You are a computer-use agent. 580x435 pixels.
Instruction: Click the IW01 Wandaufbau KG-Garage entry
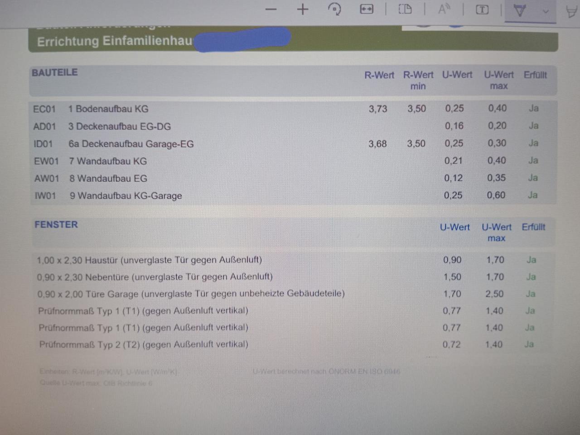pos(125,196)
